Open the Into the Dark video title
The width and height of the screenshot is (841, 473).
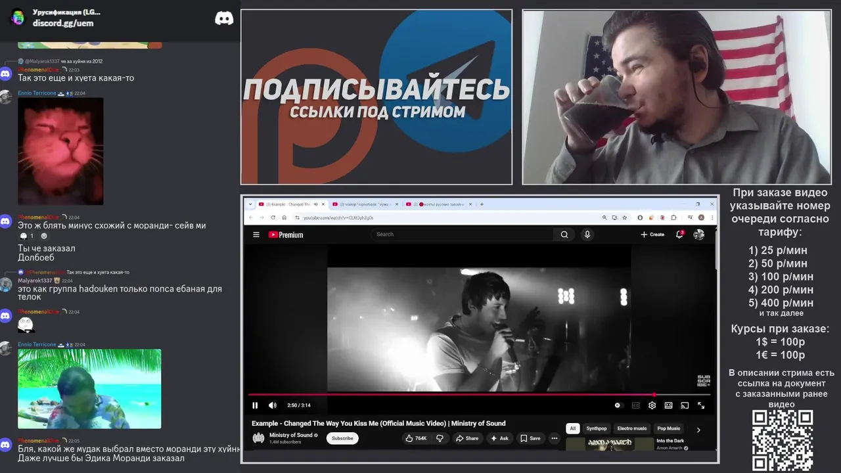(x=670, y=441)
